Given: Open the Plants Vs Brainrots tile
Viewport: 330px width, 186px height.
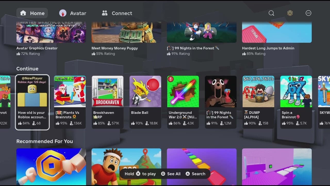Looking at the screenshot, I should point(70,102).
